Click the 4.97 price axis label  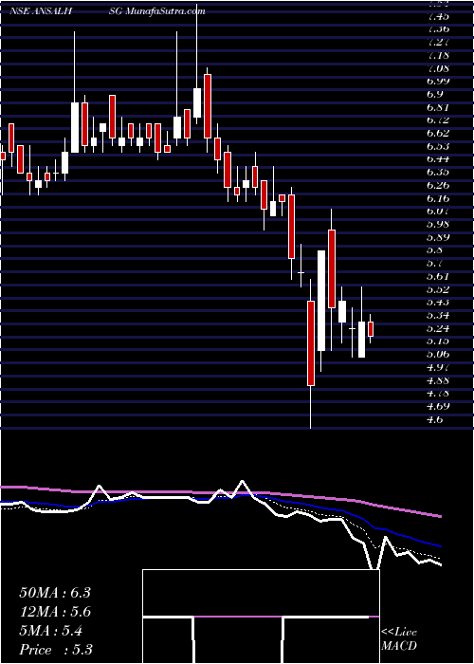(438, 368)
